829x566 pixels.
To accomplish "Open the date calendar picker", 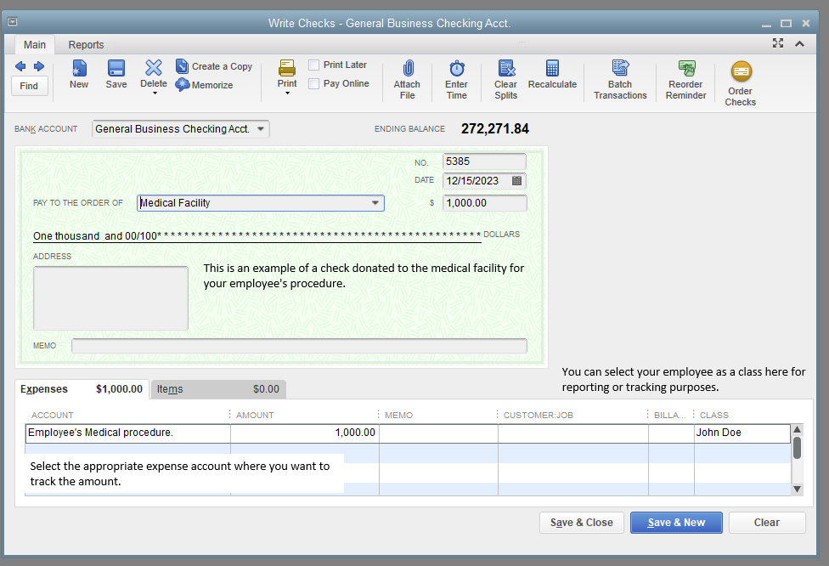I will (517, 180).
